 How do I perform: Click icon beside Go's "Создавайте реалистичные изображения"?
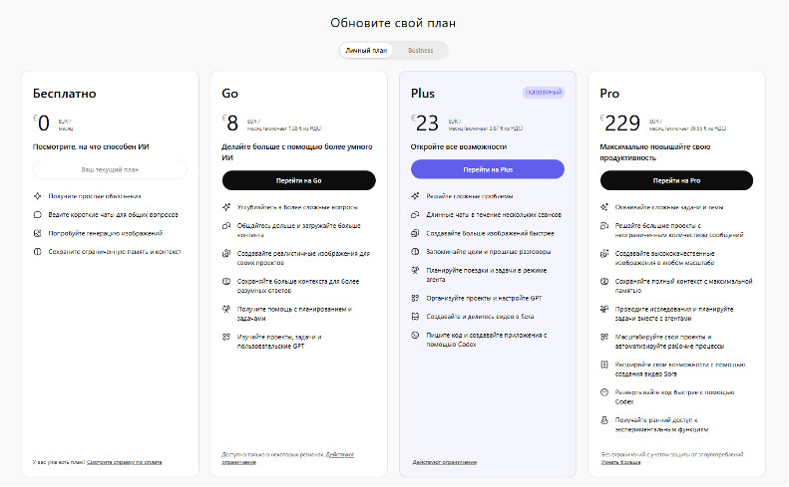[x=226, y=253]
